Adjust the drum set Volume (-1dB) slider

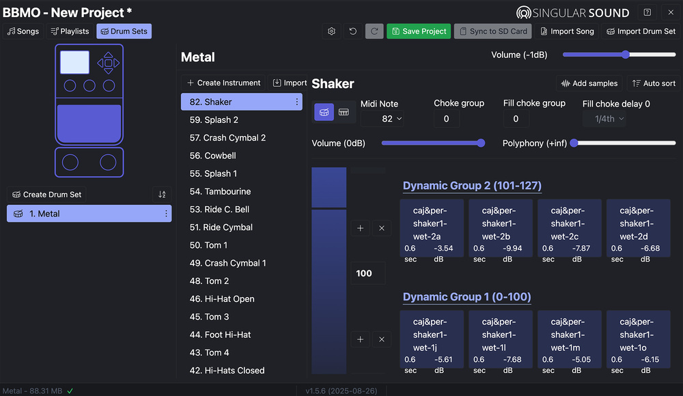[x=624, y=55]
